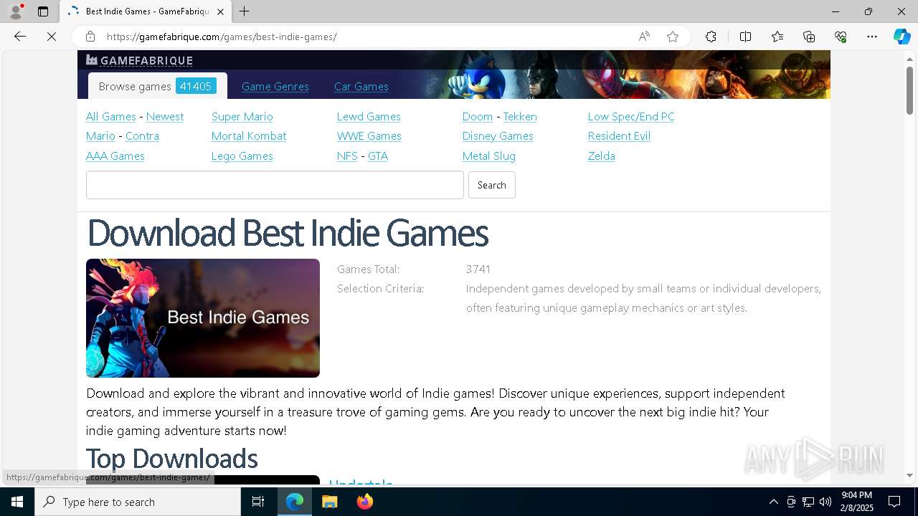Open Firefox taskbar icon
This screenshot has width=918, height=516.
pos(364,502)
